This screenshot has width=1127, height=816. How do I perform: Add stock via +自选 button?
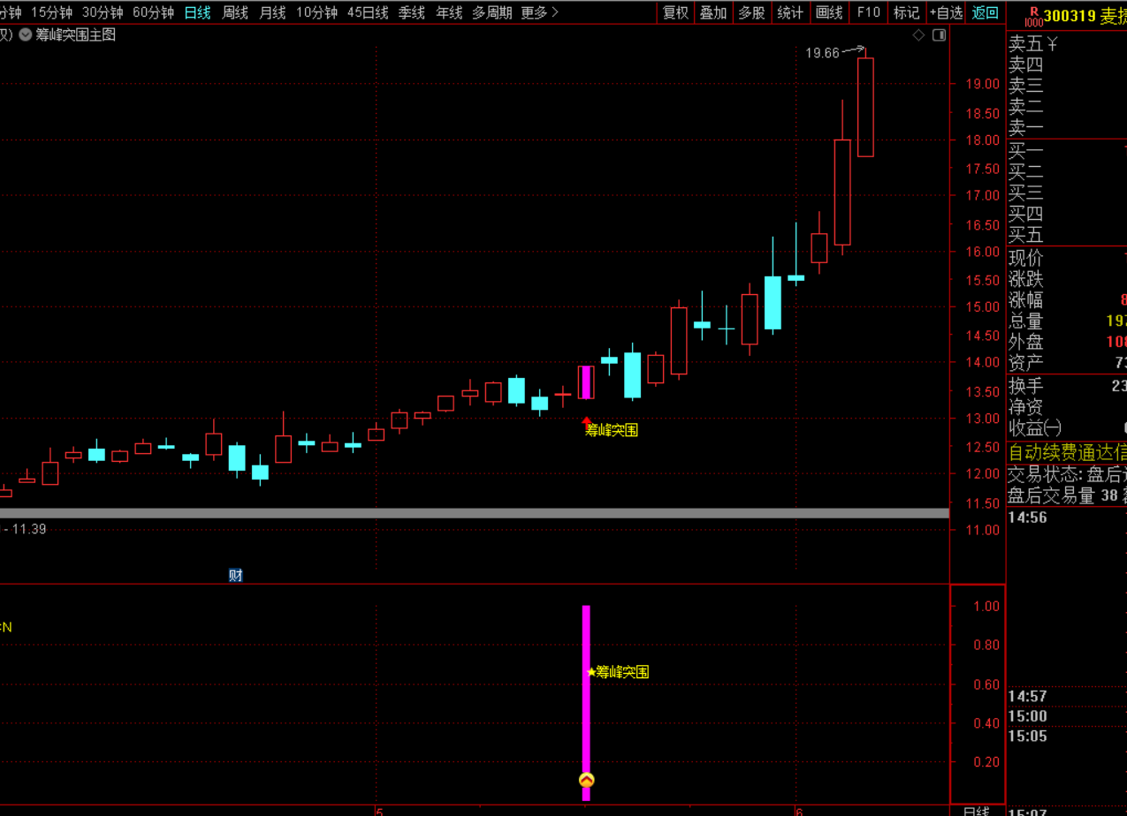(x=946, y=12)
